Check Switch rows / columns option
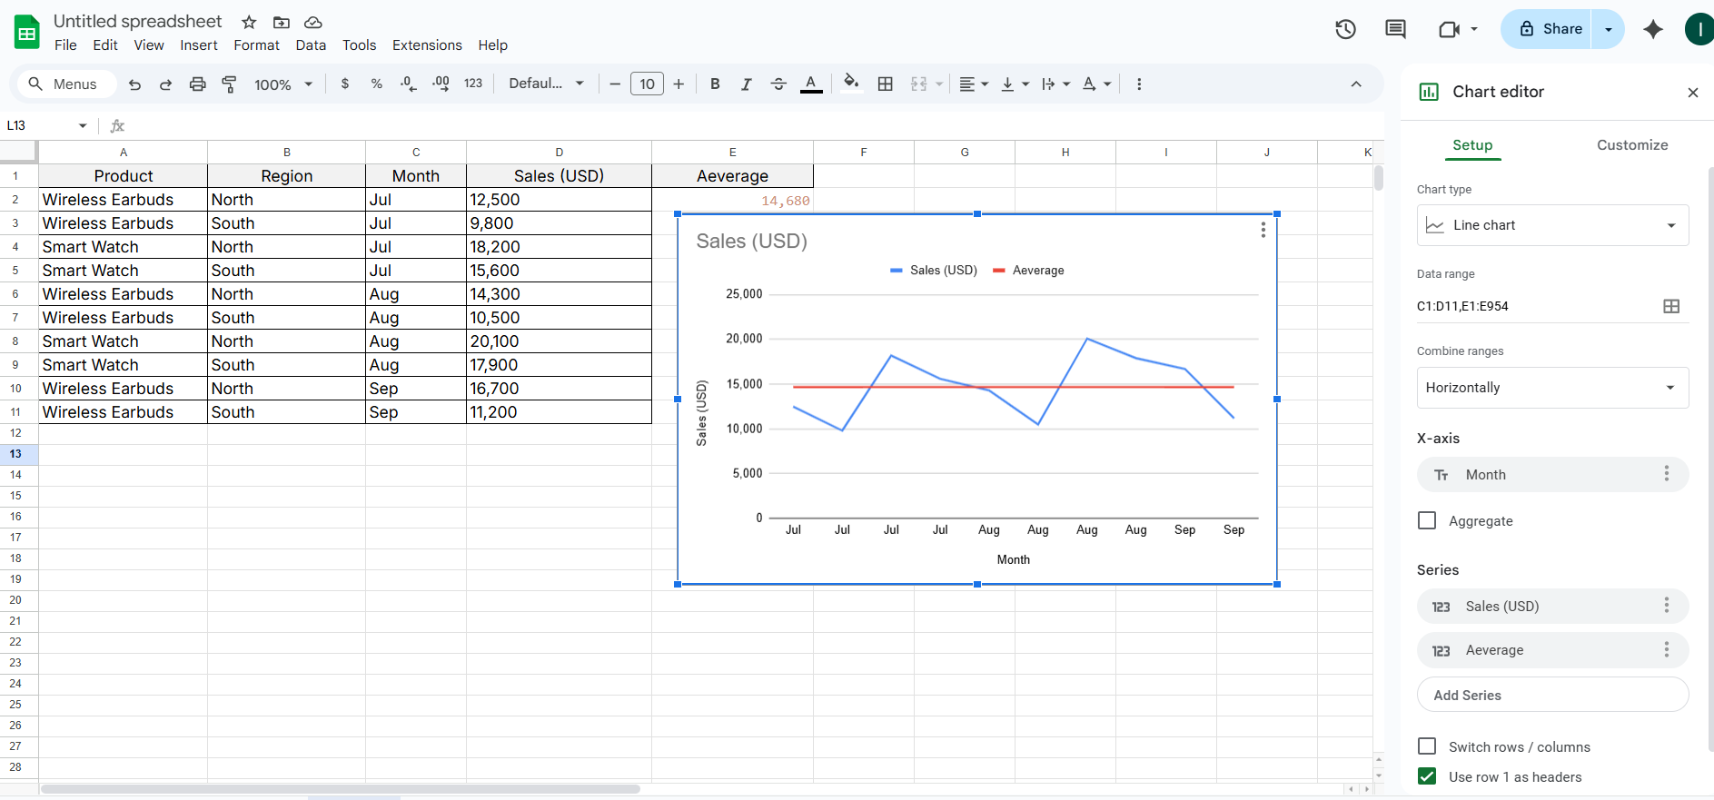Image resolution: width=1714 pixels, height=800 pixels. tap(1427, 746)
